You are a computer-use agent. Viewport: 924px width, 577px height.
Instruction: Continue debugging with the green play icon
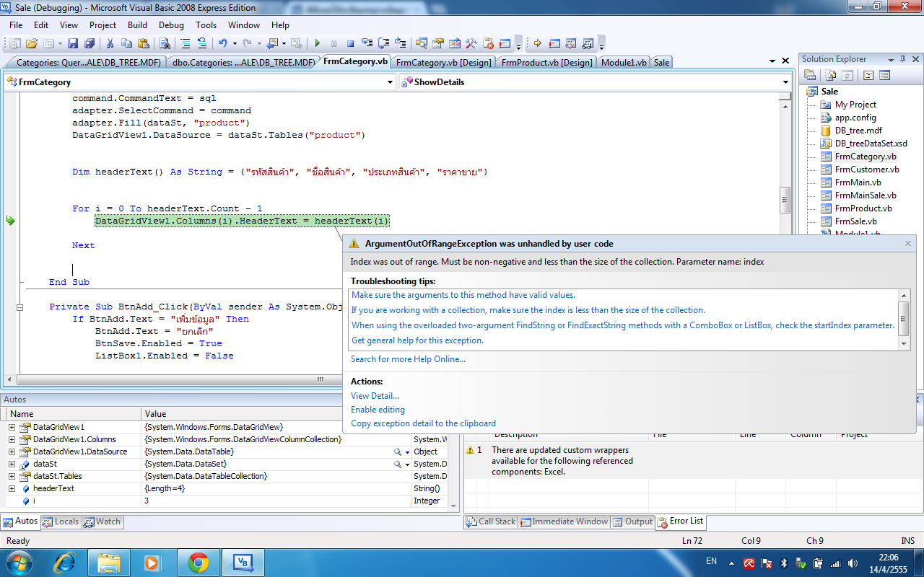click(x=318, y=43)
